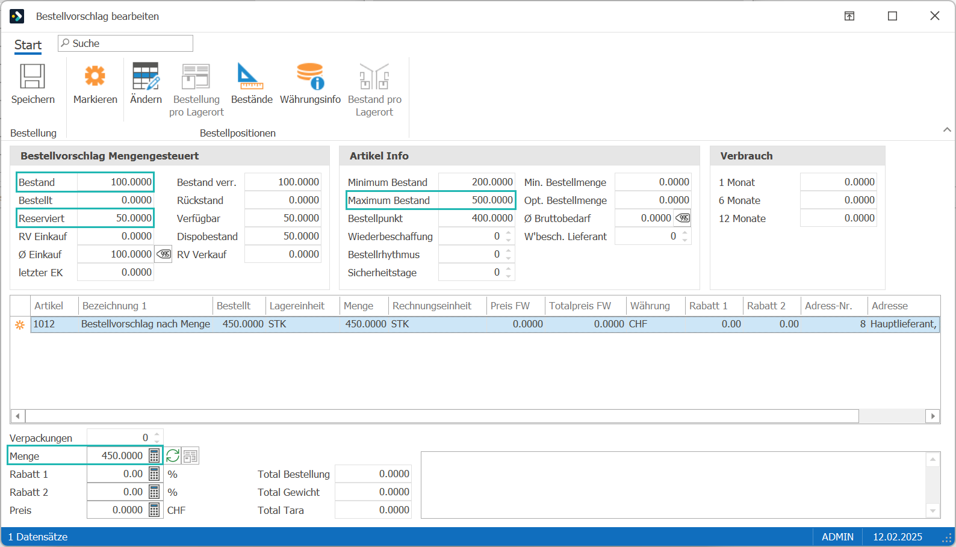956x547 pixels.
Task: Open calculator for Rabatt 1 field
Action: (154, 474)
